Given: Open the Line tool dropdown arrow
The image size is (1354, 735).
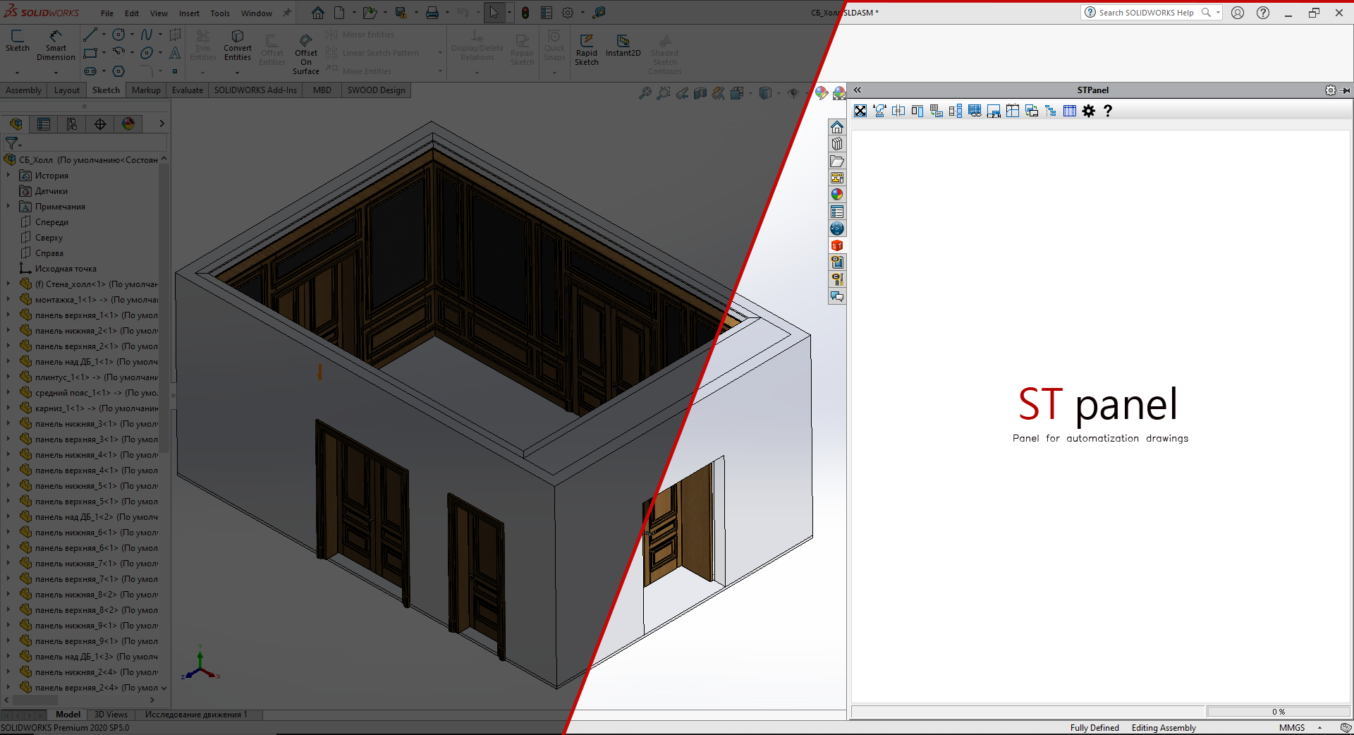Looking at the screenshot, I should (104, 34).
